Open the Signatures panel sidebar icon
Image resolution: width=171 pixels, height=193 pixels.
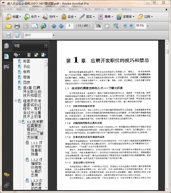click(x=6, y=67)
